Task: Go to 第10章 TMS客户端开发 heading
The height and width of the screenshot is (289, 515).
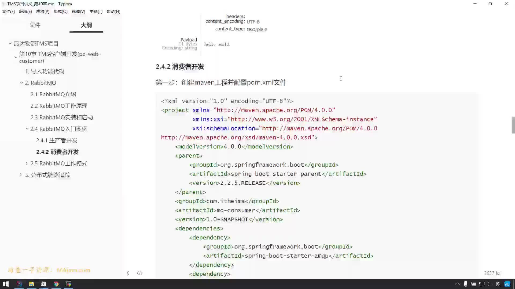Action: coord(60,58)
